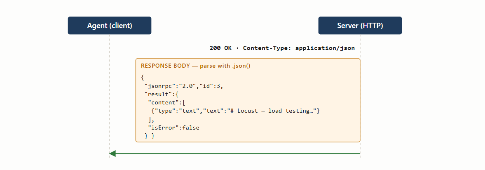The width and height of the screenshot is (485, 170).
Task: Click the dashed lifeline below Server (HTTP)
Action: (360, 47)
